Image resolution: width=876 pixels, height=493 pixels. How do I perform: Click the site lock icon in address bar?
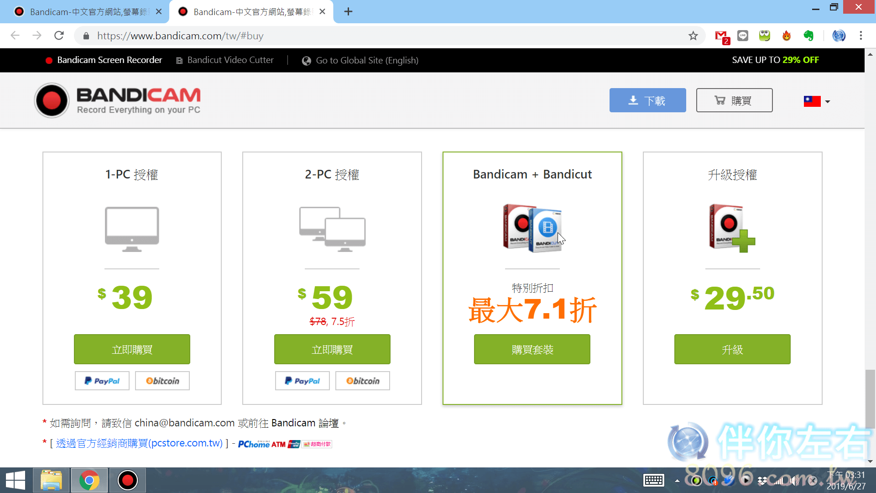(86, 36)
